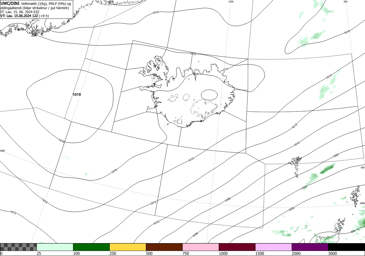Click the legend value 3000

click(x=332, y=253)
